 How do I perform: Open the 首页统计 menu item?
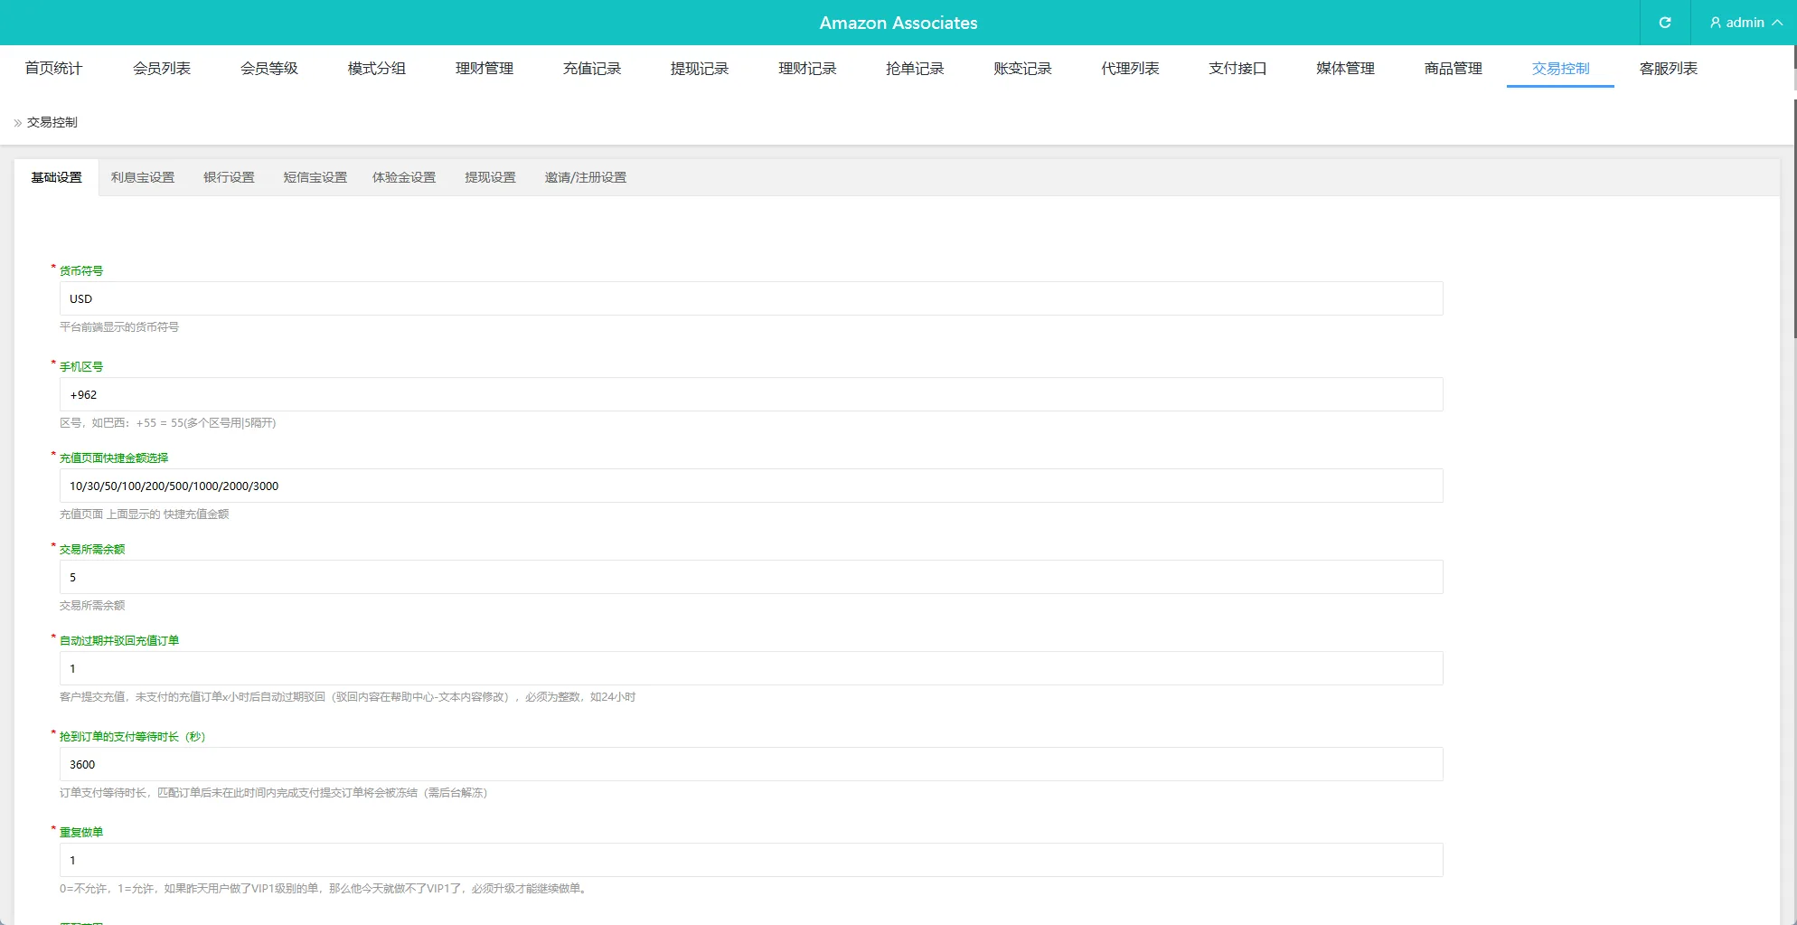tap(53, 69)
